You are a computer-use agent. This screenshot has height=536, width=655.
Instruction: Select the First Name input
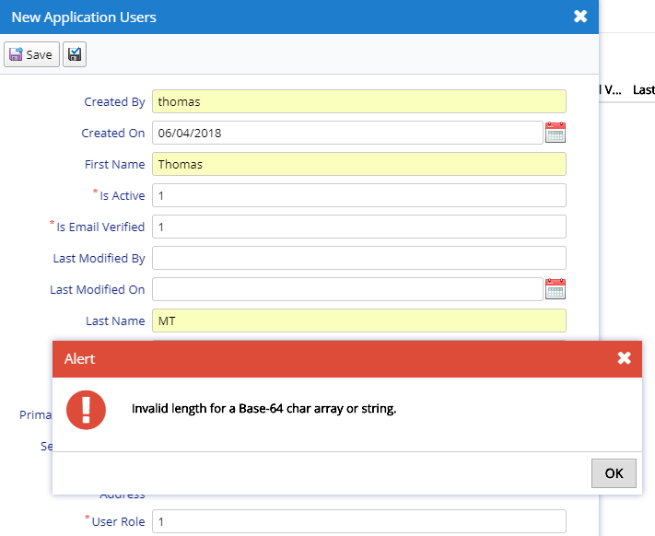[359, 164]
